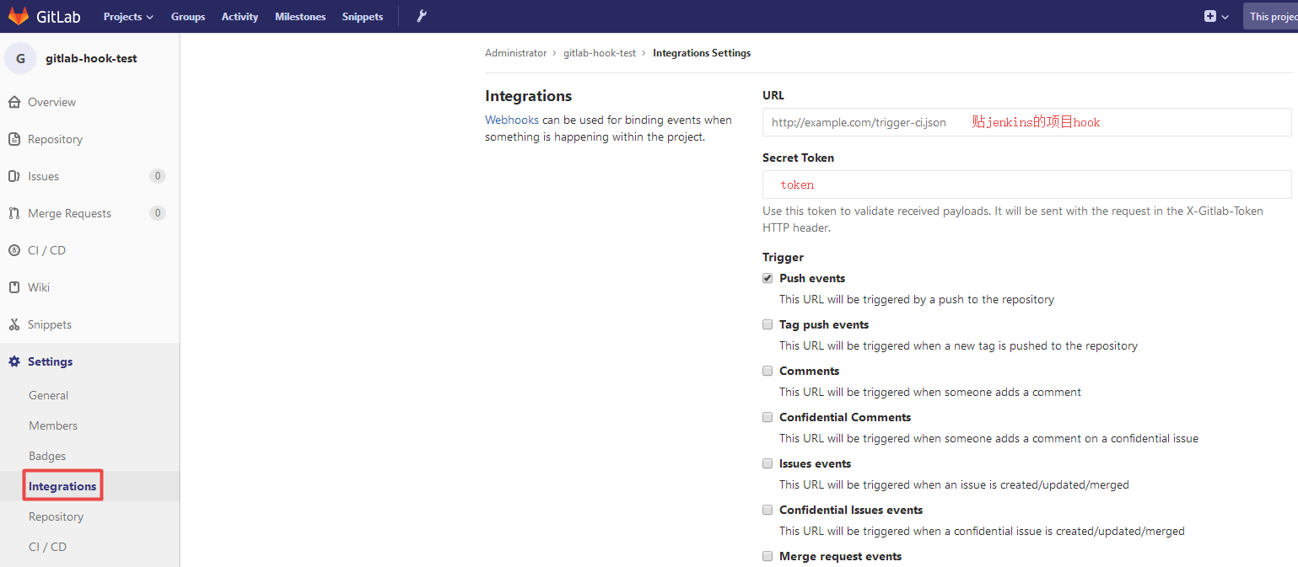Open the admin area wrench icon
Image resolution: width=1298 pixels, height=567 pixels.
click(422, 16)
